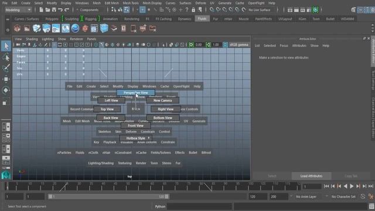Toggle color management button beside sRGB gamma
Image resolution: width=375 pixels, height=211 pixels.
point(225,45)
